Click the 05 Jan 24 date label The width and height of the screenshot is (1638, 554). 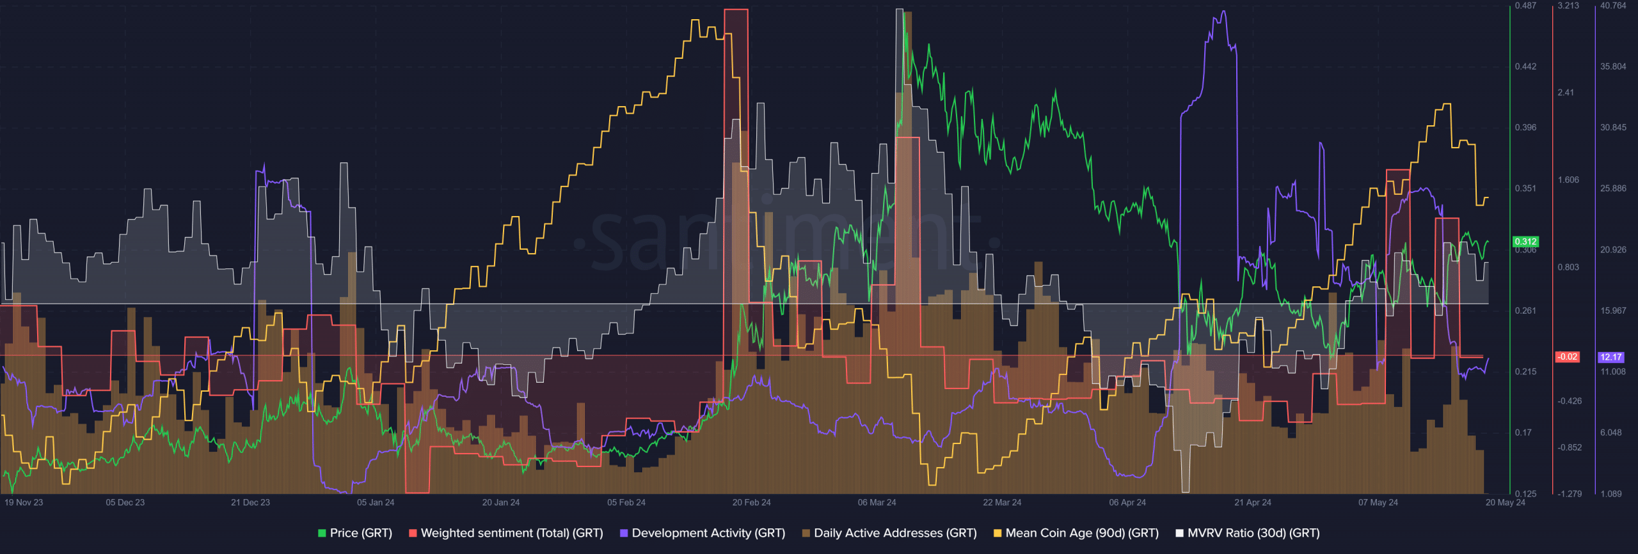[x=376, y=502]
